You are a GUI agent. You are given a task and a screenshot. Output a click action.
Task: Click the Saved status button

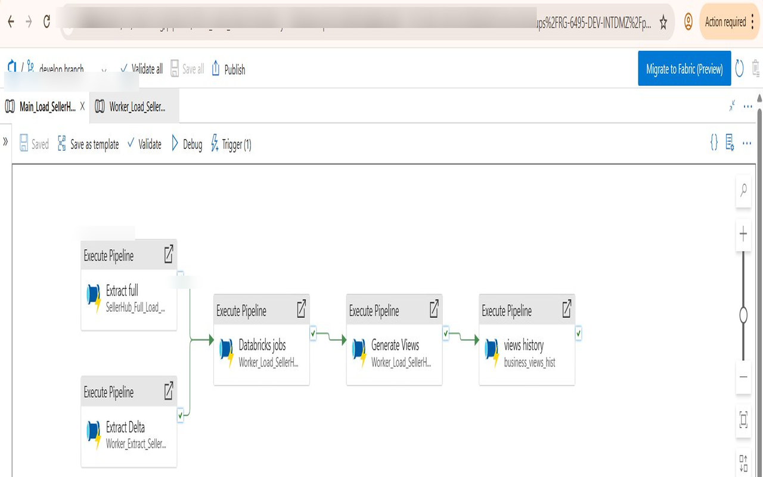coord(34,144)
